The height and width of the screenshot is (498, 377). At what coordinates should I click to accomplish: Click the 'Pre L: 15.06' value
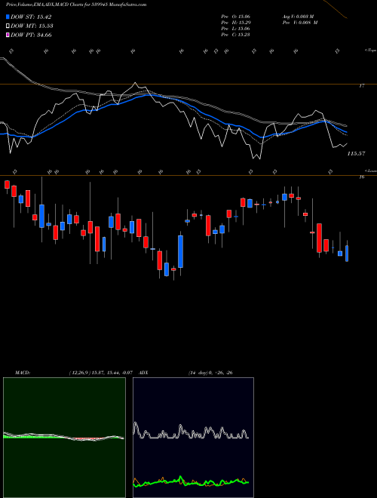235,29
